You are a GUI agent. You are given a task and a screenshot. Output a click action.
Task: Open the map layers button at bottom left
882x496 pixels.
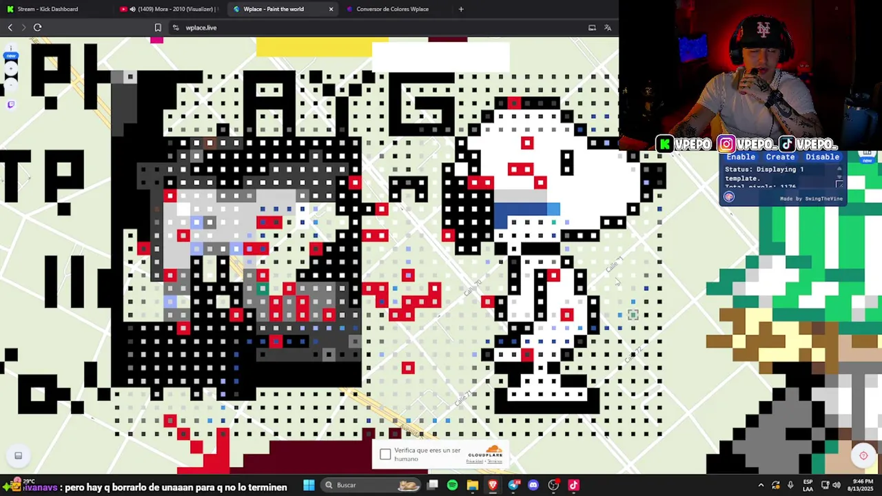19,455
